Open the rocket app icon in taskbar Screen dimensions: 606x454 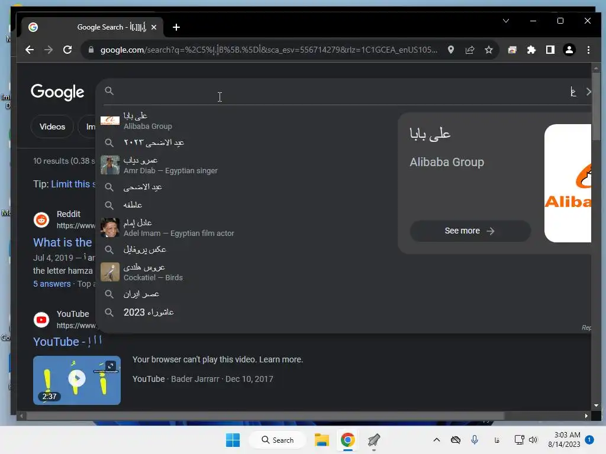pyautogui.click(x=374, y=440)
